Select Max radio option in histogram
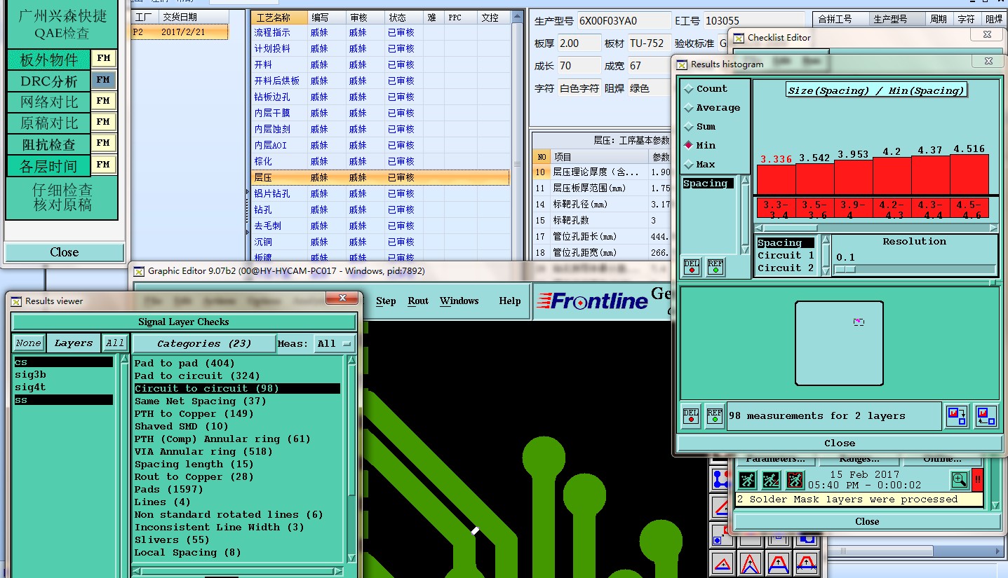The width and height of the screenshot is (1008, 578). 700,165
